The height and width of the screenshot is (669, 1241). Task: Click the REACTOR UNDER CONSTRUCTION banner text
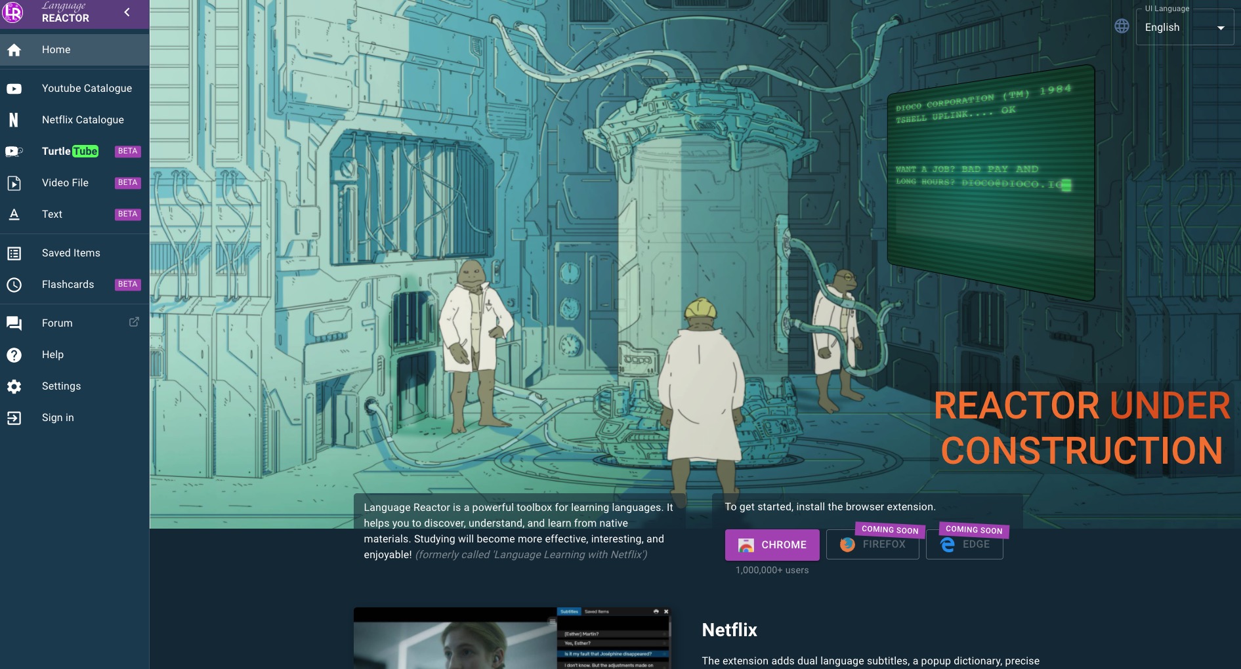[x=1082, y=428]
